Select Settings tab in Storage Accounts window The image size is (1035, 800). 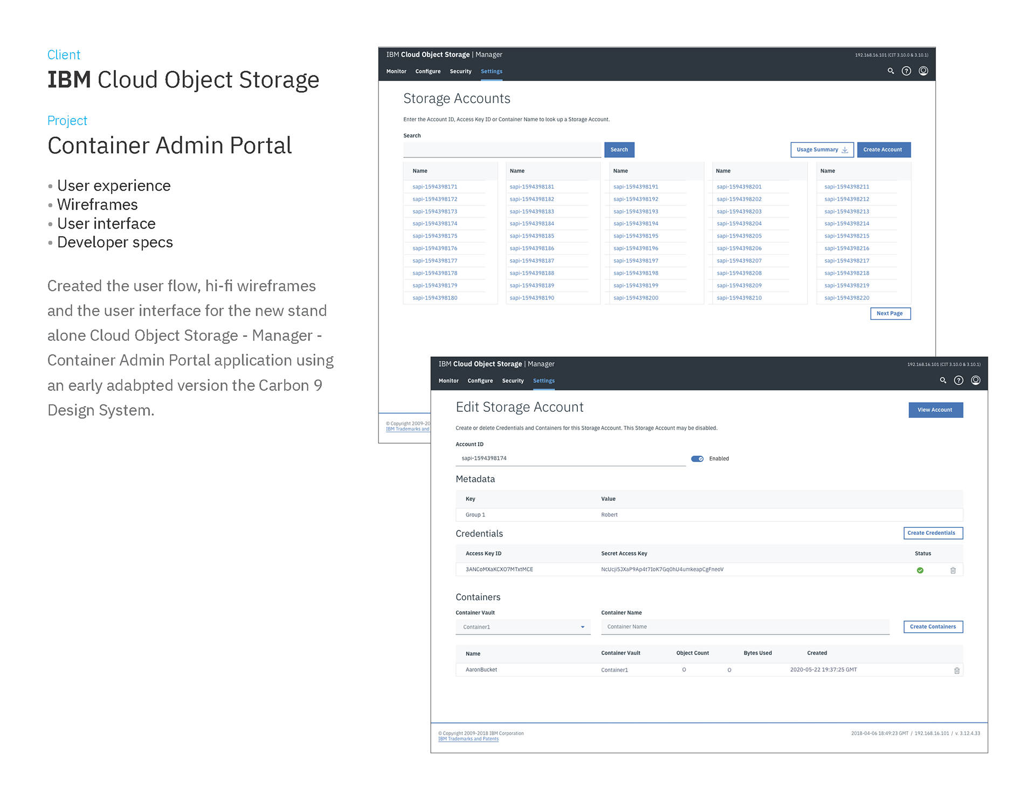pyautogui.click(x=492, y=72)
